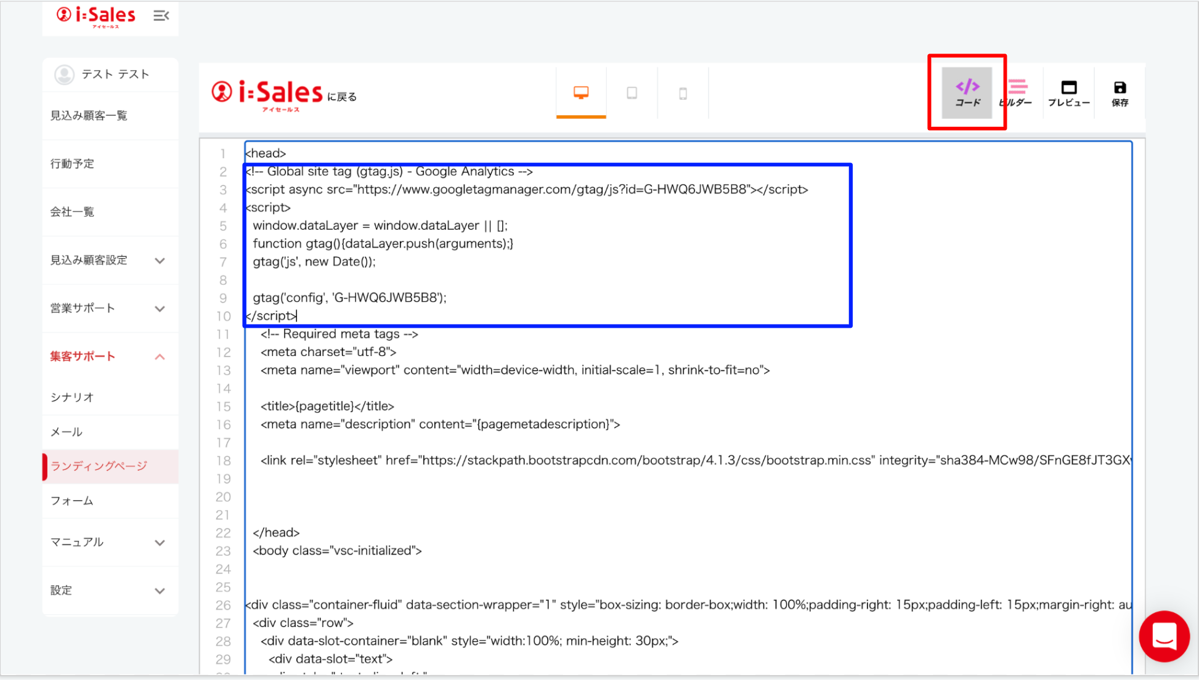Select tablet device view
Screen dimensions: 1199x680
point(632,93)
